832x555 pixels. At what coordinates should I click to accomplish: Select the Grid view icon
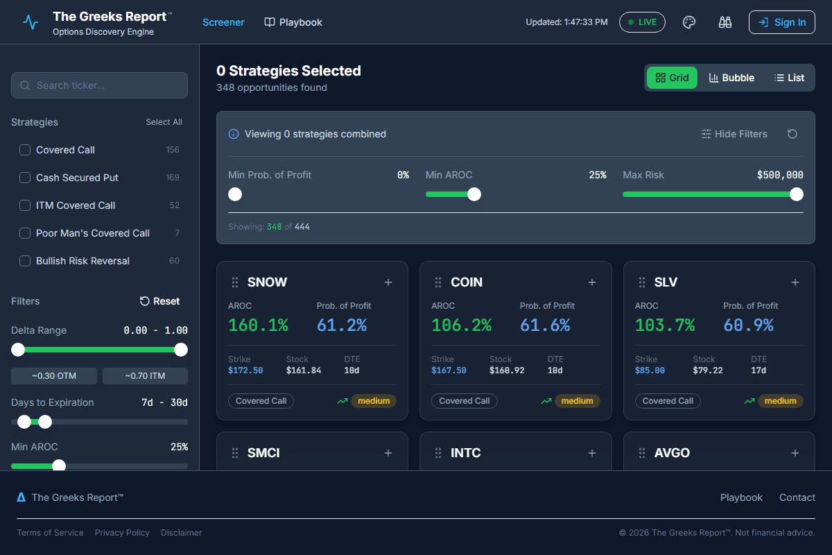pyautogui.click(x=671, y=78)
